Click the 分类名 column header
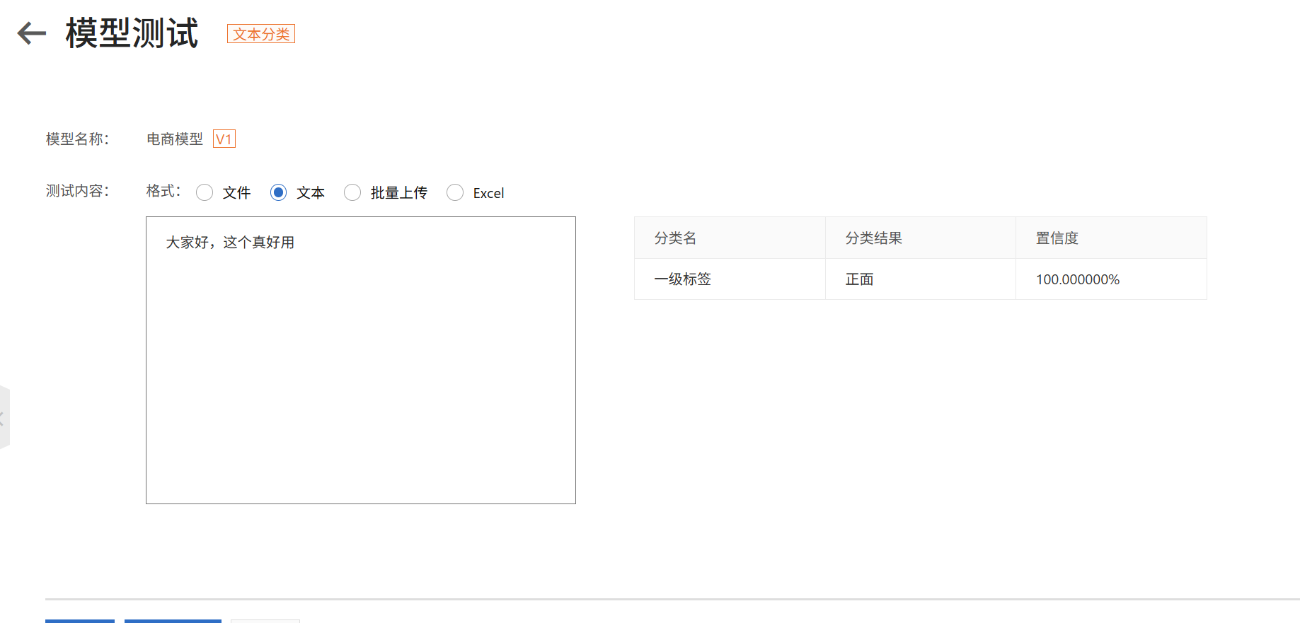The width and height of the screenshot is (1300, 623). pyautogui.click(x=675, y=238)
